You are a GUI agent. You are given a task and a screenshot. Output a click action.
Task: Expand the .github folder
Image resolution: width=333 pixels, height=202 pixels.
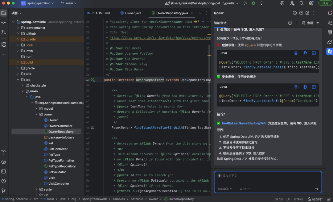click(x=18, y=33)
